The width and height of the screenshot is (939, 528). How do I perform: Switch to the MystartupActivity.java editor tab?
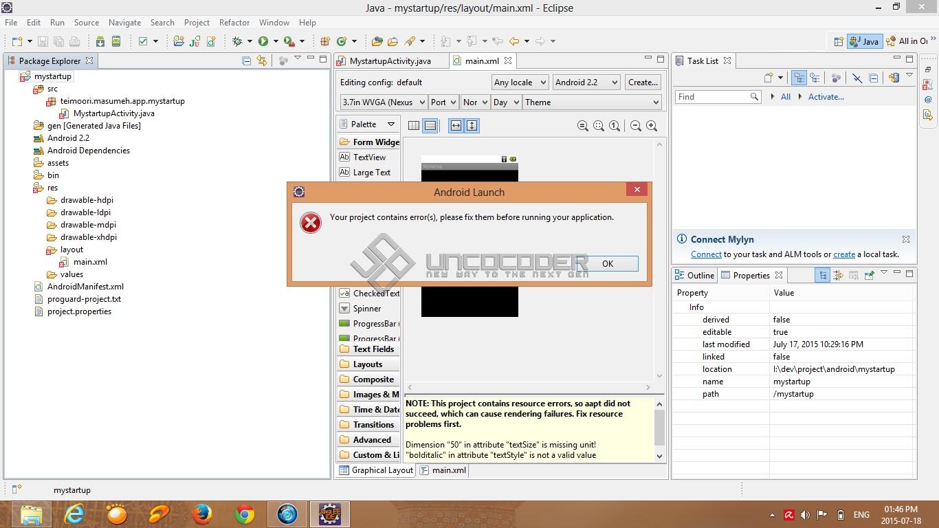390,60
